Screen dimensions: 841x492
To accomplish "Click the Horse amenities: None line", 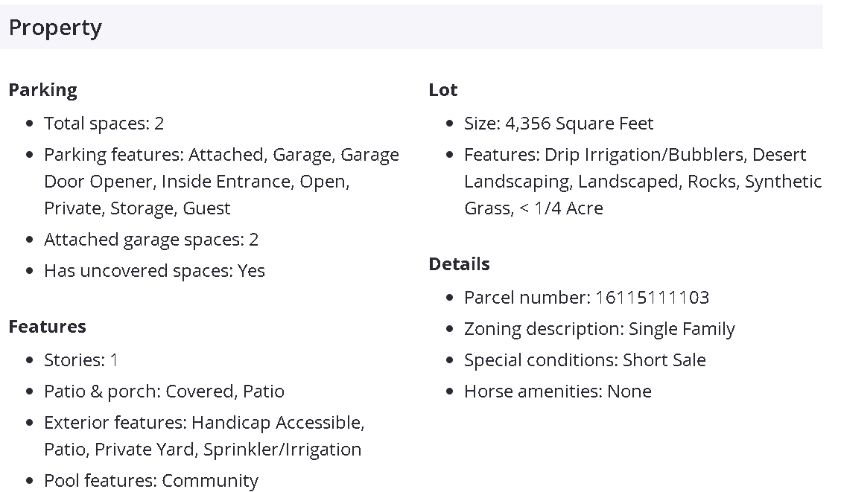I will click(557, 392).
